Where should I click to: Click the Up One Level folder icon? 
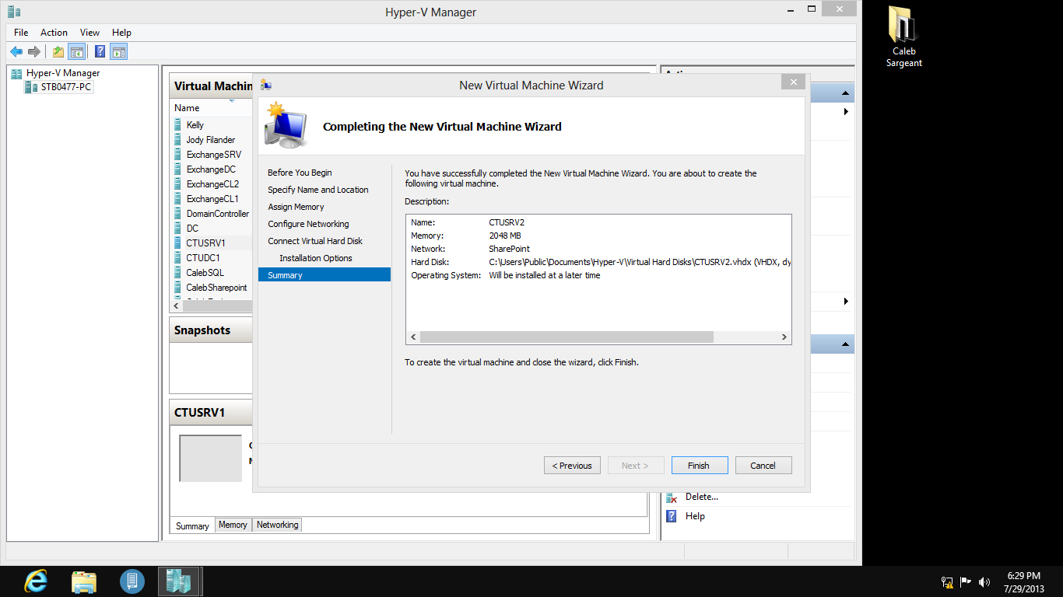point(58,52)
